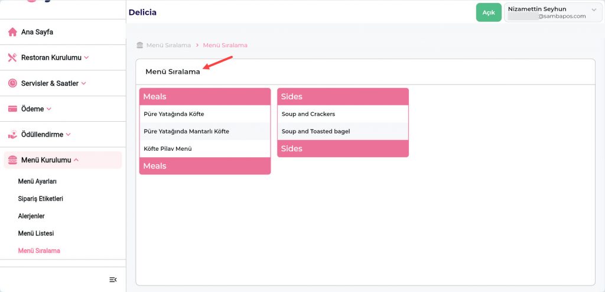Click the Ödüllendirme rewards icon
Image resolution: width=605 pixels, height=292 pixels.
pyautogui.click(x=12, y=135)
